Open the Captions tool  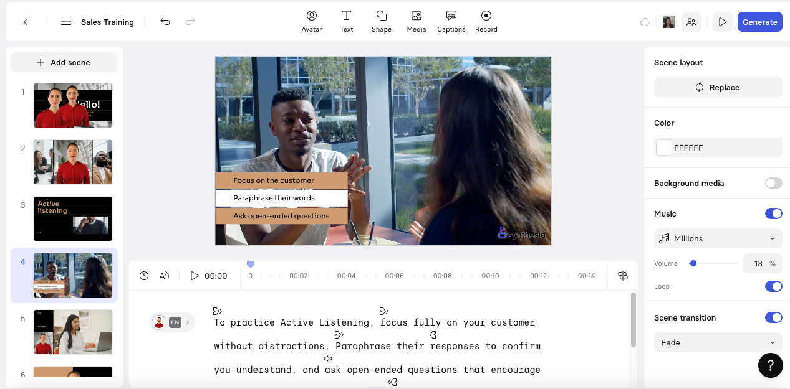pyautogui.click(x=451, y=21)
